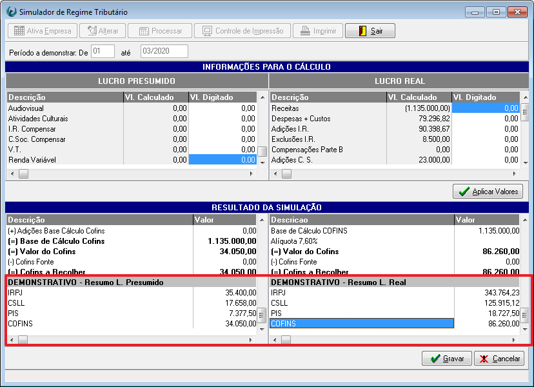The height and width of the screenshot is (387, 534).
Task: Click right arrow of Lucro Presumido input horizontal scrollbar
Action: click(x=252, y=174)
